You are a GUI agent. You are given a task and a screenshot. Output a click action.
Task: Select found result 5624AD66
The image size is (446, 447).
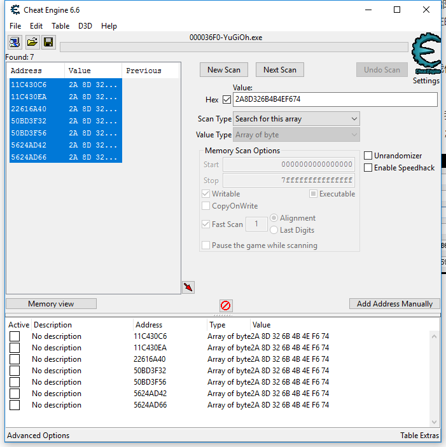coord(66,157)
